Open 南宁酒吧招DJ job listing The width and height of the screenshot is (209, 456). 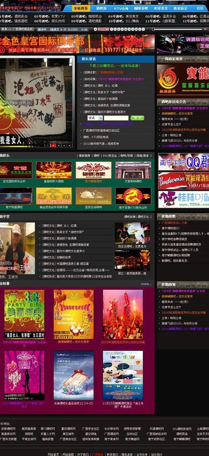[x=170, y=228]
